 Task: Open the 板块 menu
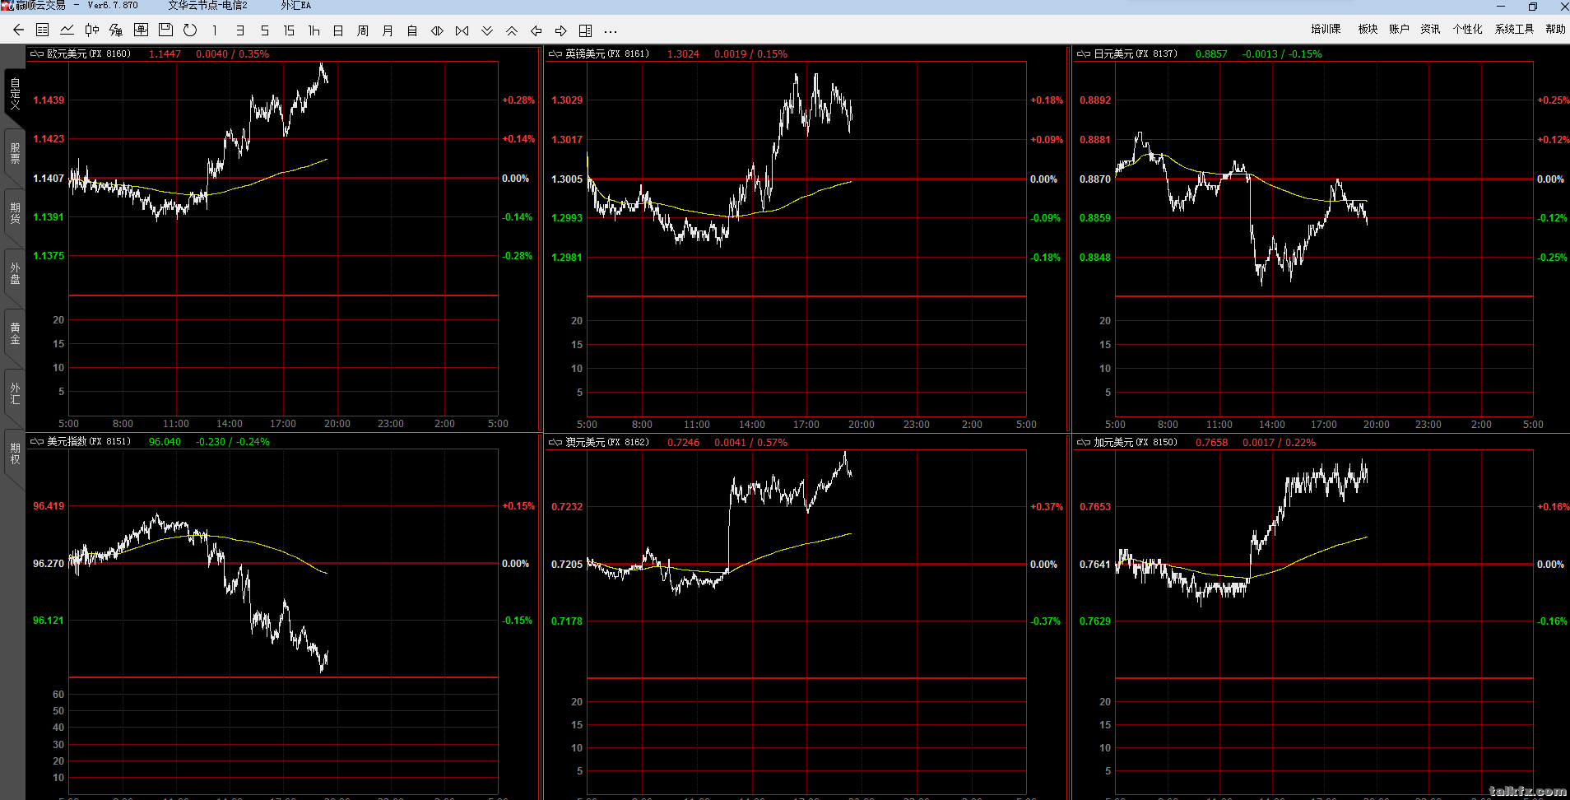(x=1368, y=29)
